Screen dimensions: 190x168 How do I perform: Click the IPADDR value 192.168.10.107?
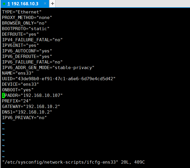(x=42, y=95)
